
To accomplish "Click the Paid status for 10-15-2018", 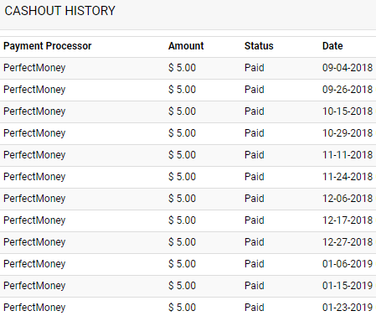I will click(x=255, y=111).
